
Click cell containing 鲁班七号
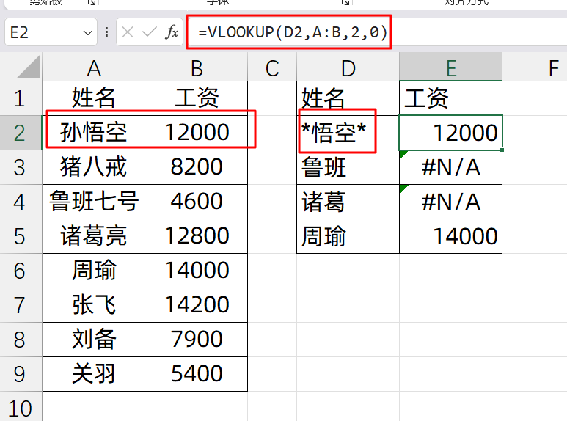(x=94, y=202)
